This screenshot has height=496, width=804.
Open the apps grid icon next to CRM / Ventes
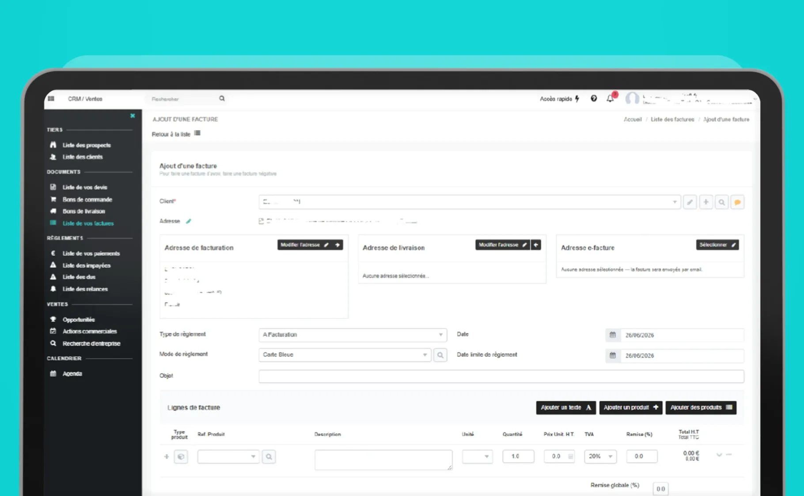coord(51,98)
